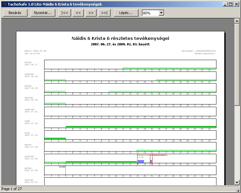
Task: Click the long green bar starting at 9 on 2007. 06. 29.
Action: click(x=162, y=91)
